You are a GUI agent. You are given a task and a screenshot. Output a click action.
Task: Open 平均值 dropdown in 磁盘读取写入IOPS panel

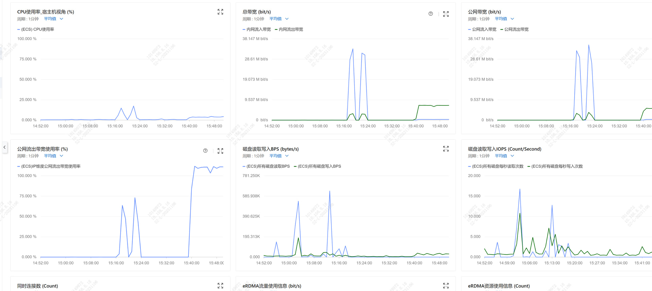[x=504, y=156]
